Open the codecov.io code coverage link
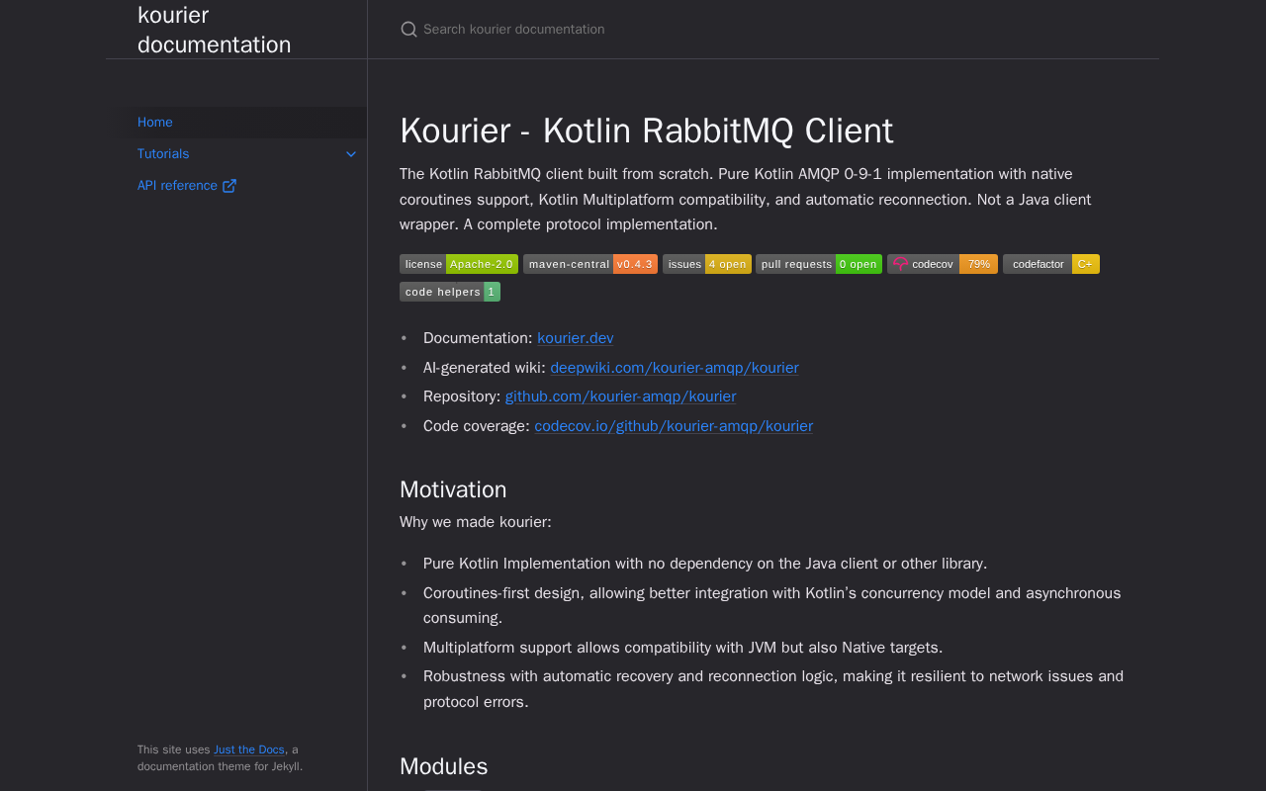The width and height of the screenshot is (1266, 791). click(x=674, y=426)
